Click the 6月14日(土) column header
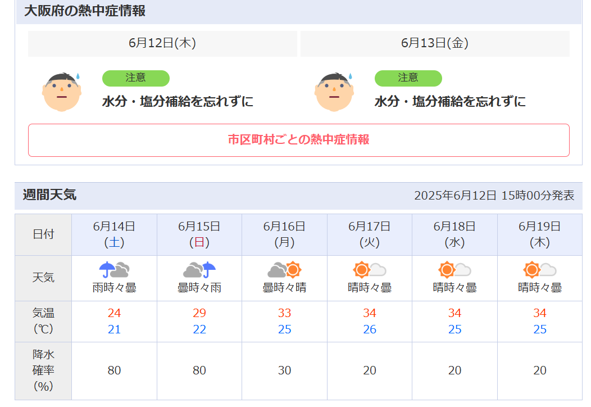Image resolution: width=591 pixels, height=407 pixels. 114,234
